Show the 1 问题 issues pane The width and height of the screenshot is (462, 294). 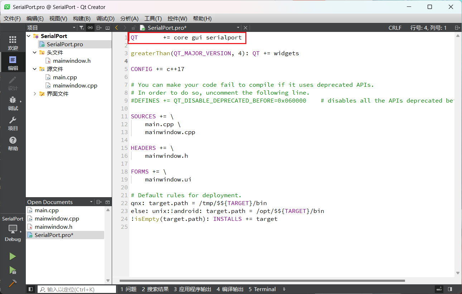[129, 289]
